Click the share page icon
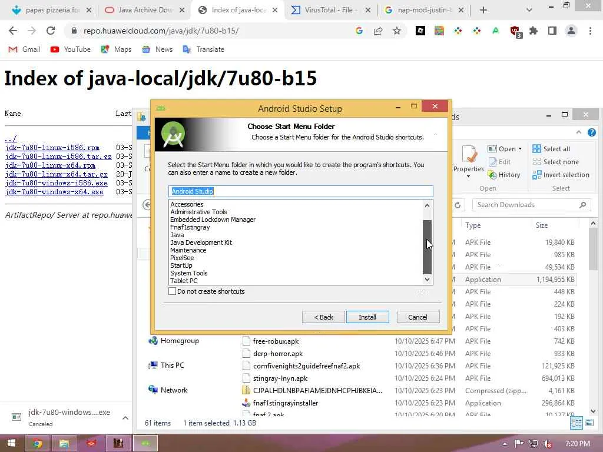Viewport: 603px width, 452px height. (378, 31)
